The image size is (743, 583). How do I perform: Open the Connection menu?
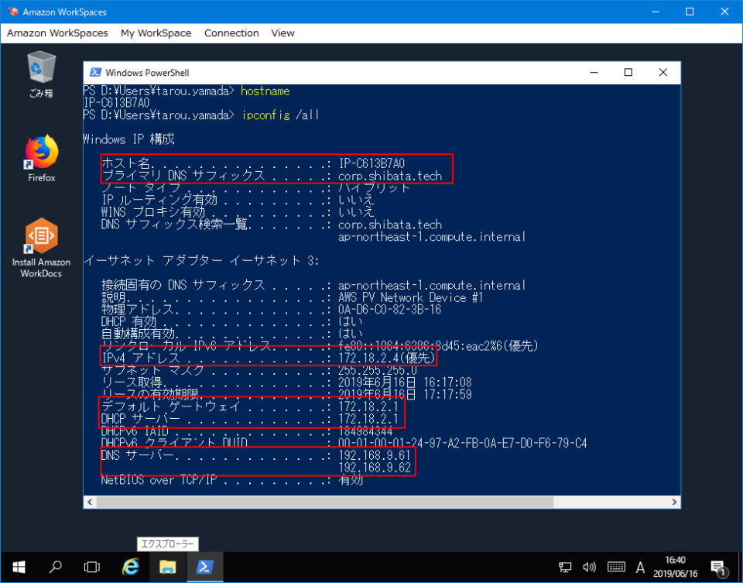pos(231,33)
